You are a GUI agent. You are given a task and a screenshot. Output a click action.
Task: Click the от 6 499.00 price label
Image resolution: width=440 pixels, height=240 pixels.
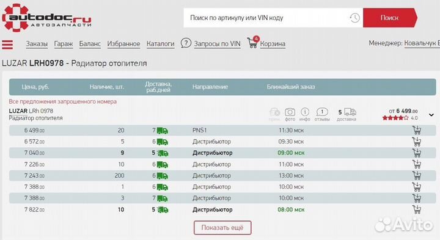403,111
